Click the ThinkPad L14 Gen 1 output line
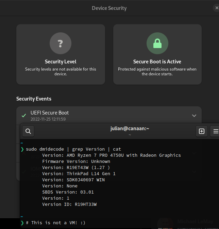 (x=79, y=174)
